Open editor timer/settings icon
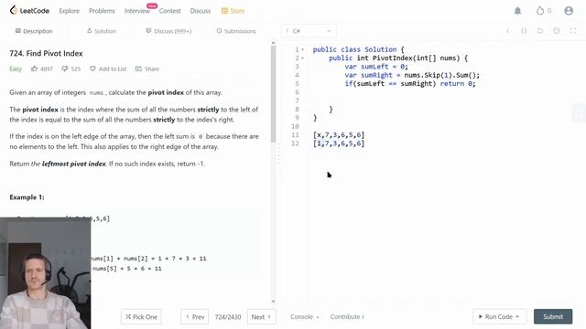The image size is (586, 329). click(x=557, y=31)
